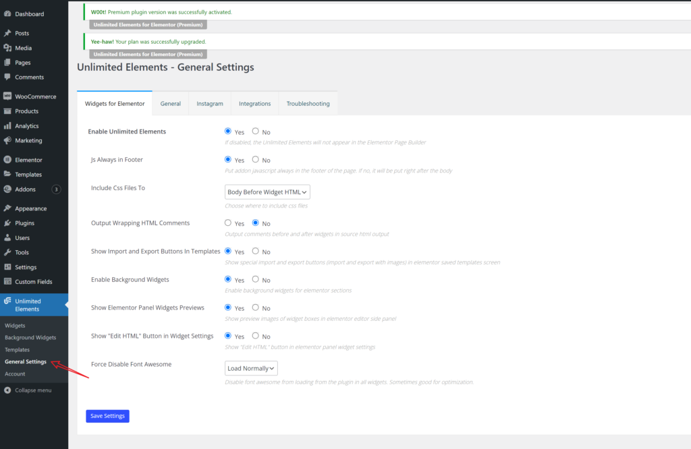This screenshot has height=449, width=691.
Task: Click the Appearance paintbrush icon
Action: pos(7,208)
